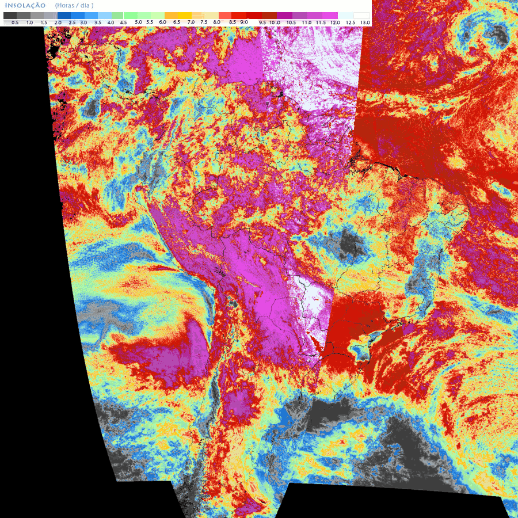Click the 6.5 legend value
518x518 pixels.
click(x=177, y=22)
